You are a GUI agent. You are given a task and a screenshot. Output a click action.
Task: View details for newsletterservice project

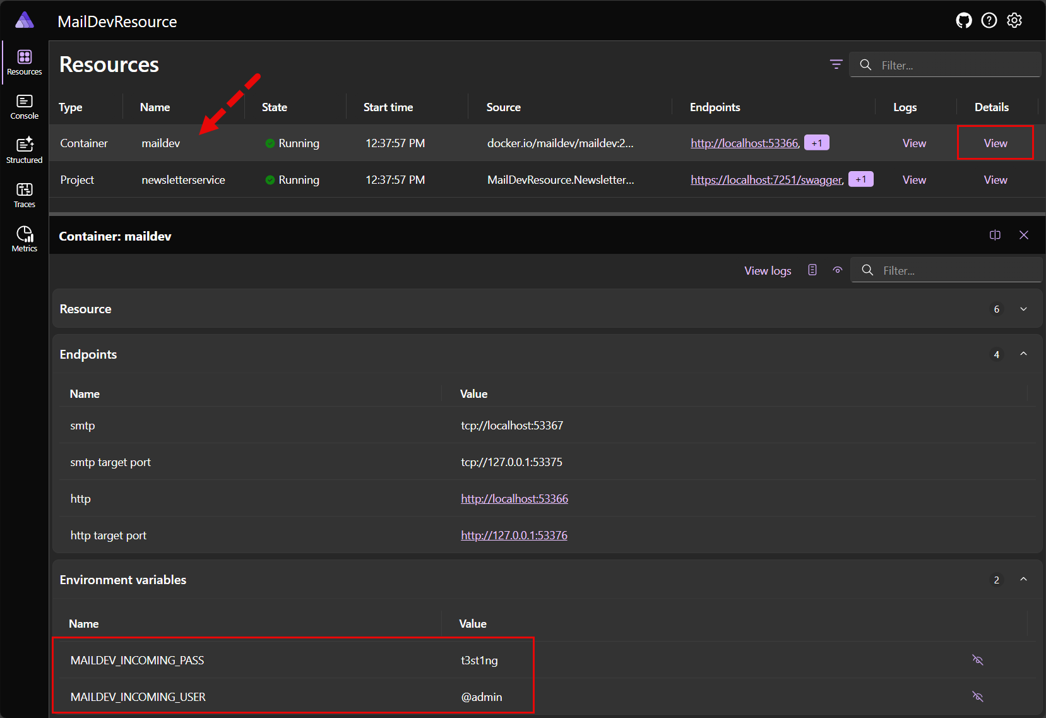click(x=995, y=180)
